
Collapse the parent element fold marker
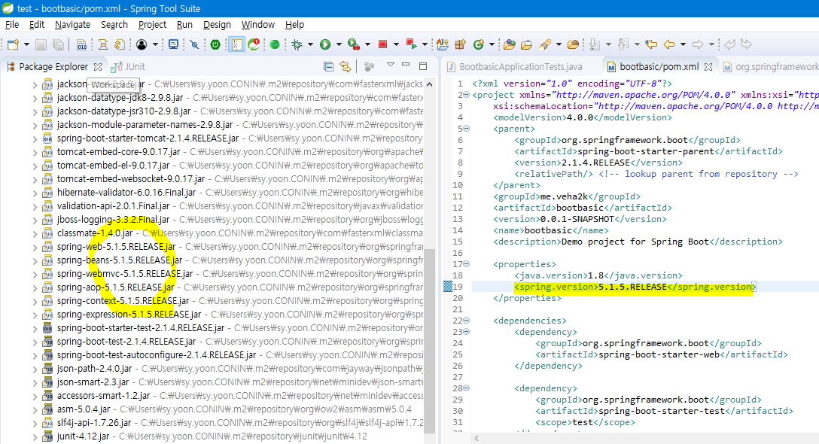466,129
